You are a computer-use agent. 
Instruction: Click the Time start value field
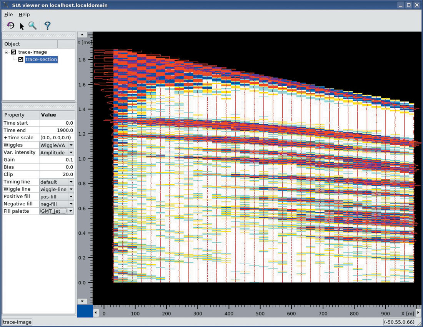57,123
